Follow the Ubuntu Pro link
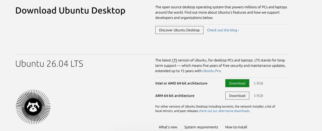Image resolution: width=322 pixels, height=131 pixels. tap(211, 71)
